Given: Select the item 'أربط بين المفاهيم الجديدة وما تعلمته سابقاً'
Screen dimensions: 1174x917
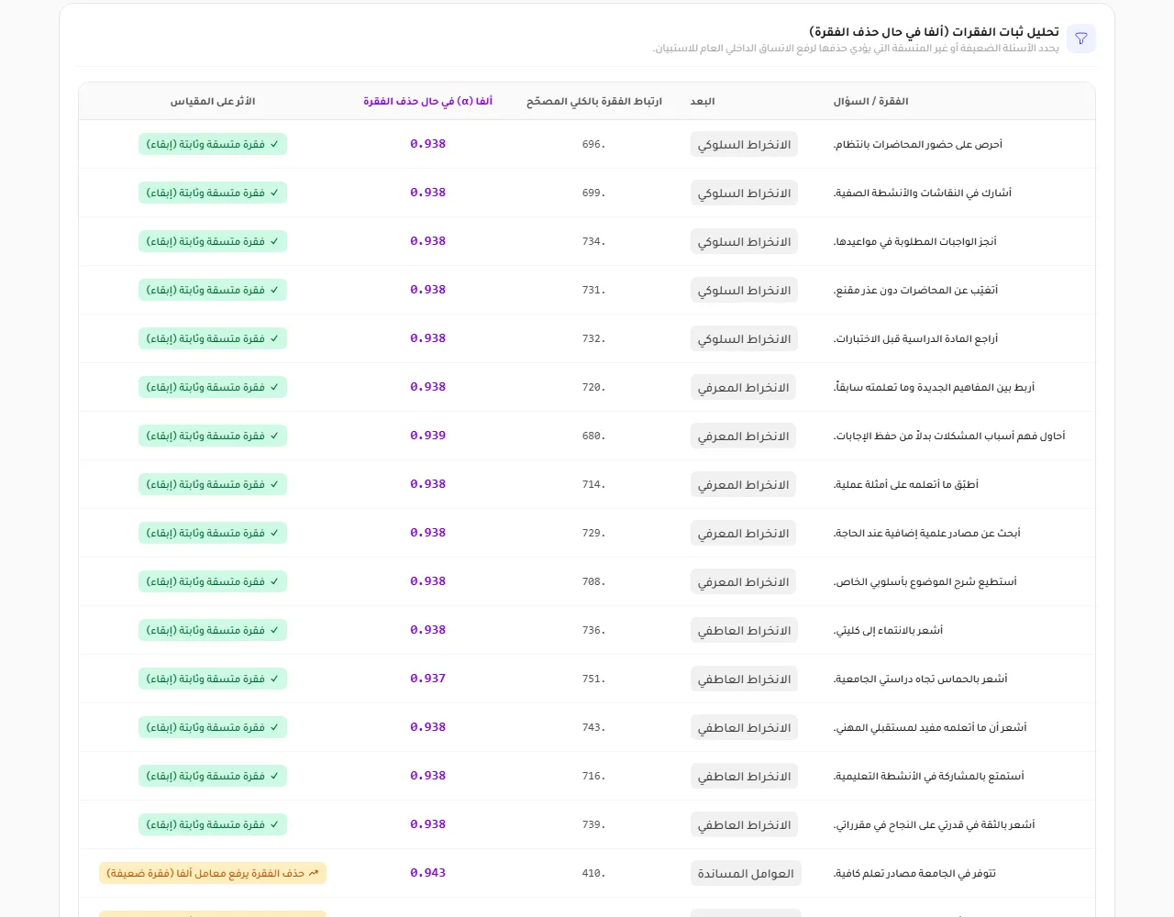Looking at the screenshot, I should (x=934, y=387).
